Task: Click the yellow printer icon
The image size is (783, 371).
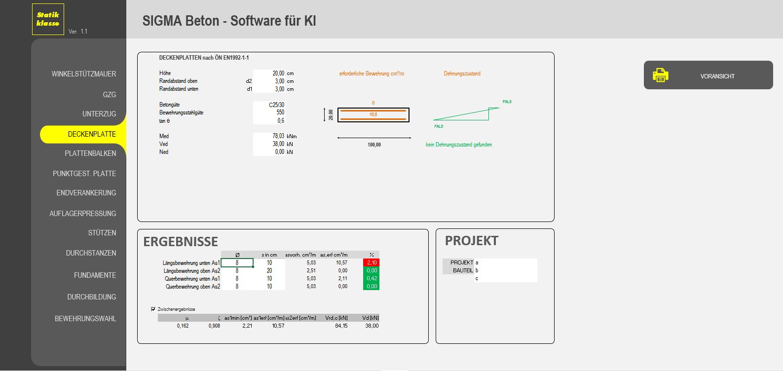Action: tap(660, 75)
